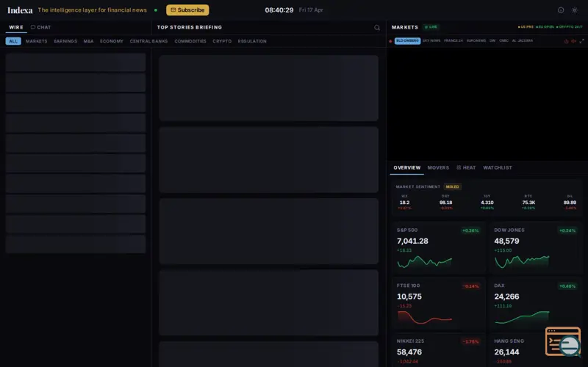Image resolution: width=588 pixels, height=367 pixels.
Task: Select the CNBC live channel
Action: (503, 41)
